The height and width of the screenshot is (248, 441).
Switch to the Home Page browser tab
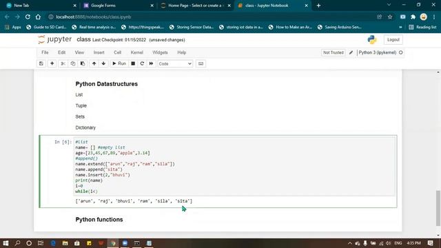(196, 6)
